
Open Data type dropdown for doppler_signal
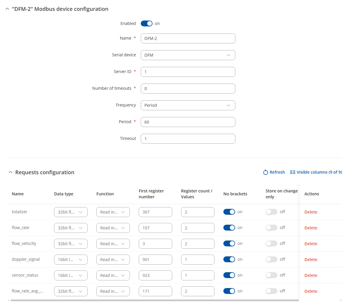71,260
